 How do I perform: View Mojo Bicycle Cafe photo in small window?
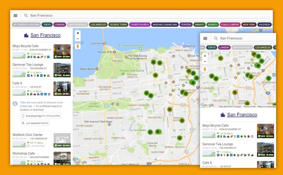pos(266,131)
